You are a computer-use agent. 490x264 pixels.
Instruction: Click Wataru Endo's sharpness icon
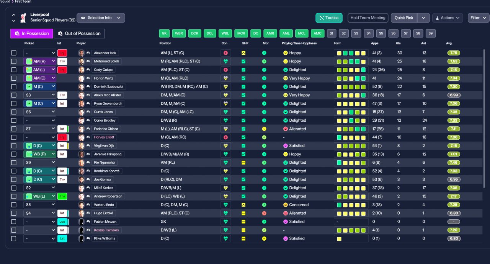tap(243, 205)
